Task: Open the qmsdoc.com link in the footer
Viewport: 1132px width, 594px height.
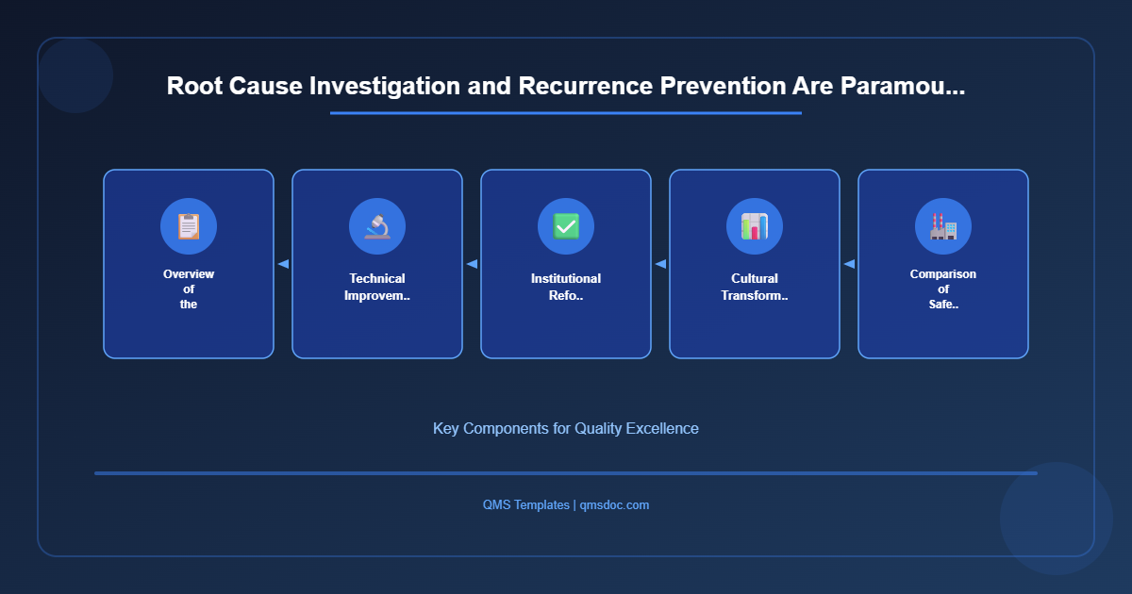Action: pyautogui.click(x=613, y=504)
